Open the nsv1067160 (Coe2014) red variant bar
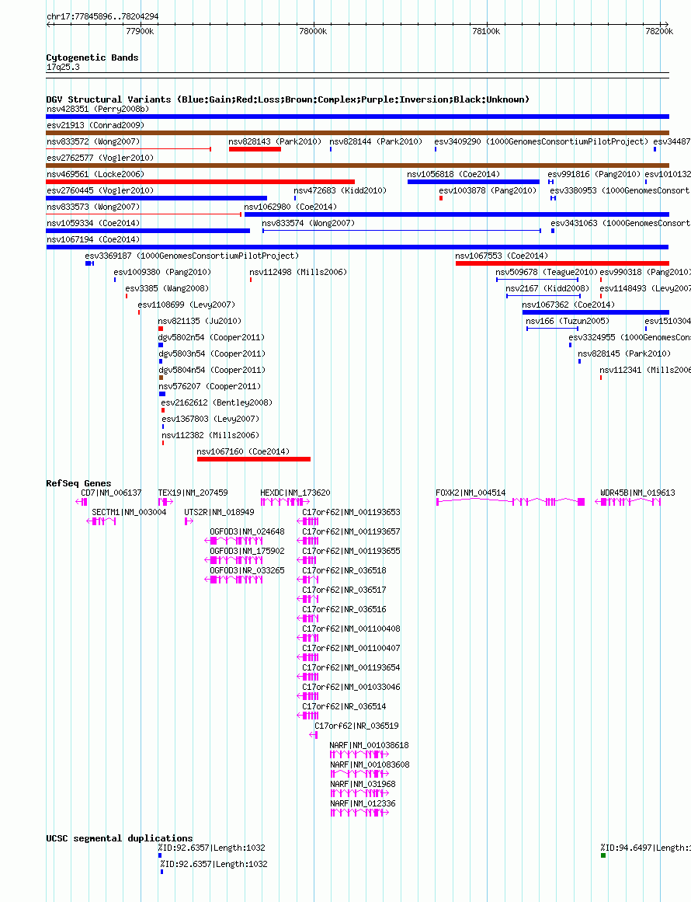Screen dimensions: 691x902 [254, 459]
